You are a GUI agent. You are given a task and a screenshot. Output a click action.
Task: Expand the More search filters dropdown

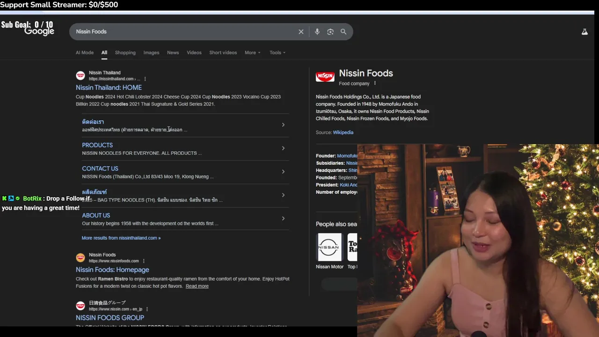click(x=252, y=52)
